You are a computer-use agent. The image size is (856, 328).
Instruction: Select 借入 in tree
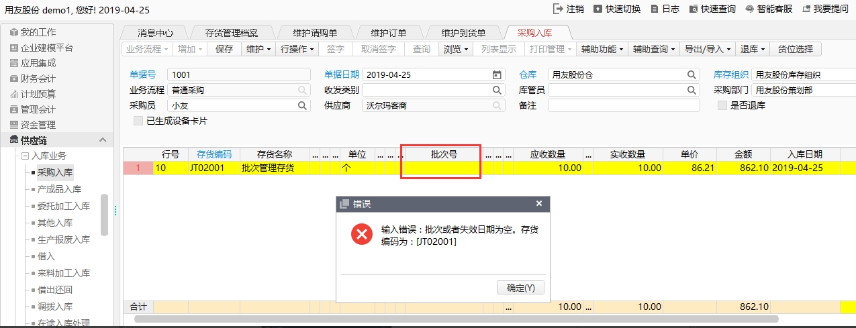click(46, 256)
